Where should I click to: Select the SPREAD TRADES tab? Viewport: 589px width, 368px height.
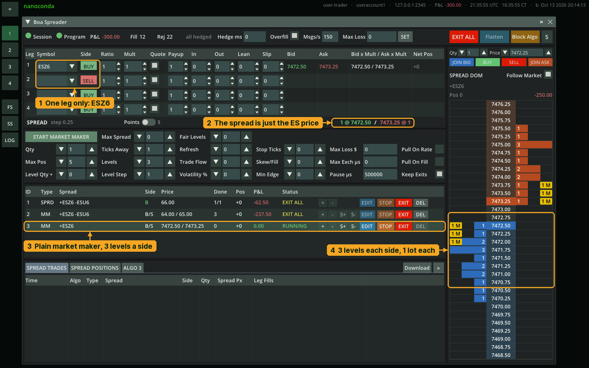[x=47, y=268]
